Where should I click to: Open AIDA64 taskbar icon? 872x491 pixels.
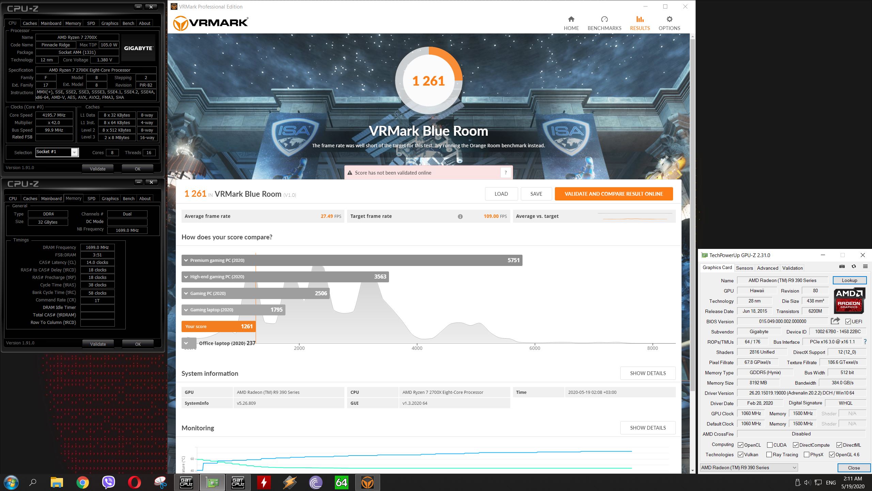(x=341, y=482)
